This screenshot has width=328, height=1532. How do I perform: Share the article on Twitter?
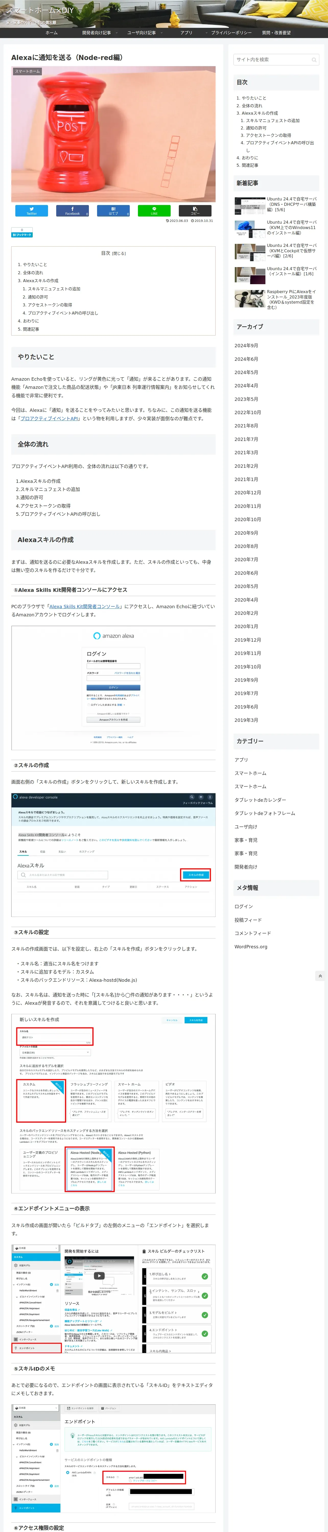(32, 211)
